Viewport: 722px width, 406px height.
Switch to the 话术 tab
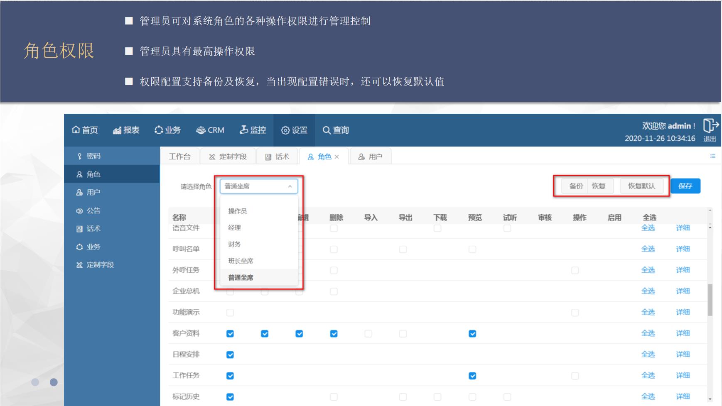pyautogui.click(x=277, y=157)
